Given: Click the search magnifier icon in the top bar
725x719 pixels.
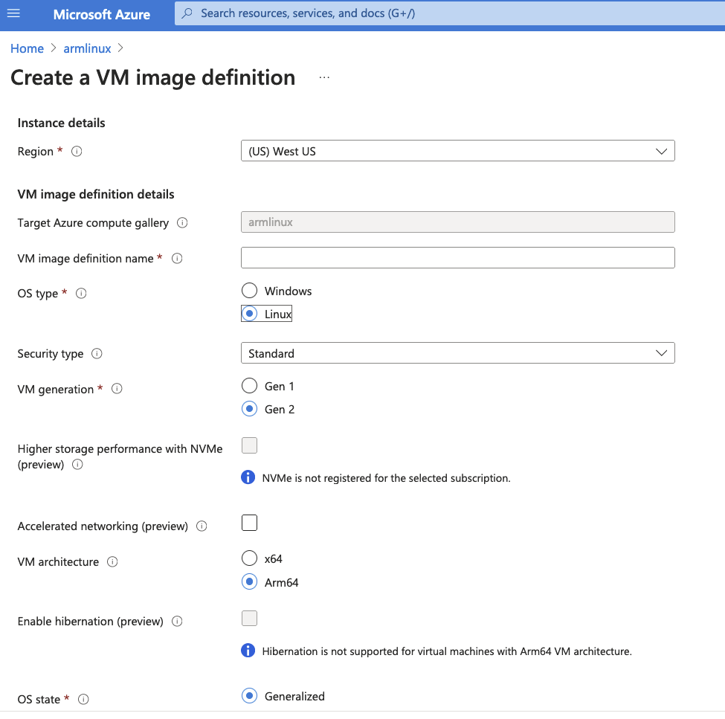Looking at the screenshot, I should (x=187, y=13).
